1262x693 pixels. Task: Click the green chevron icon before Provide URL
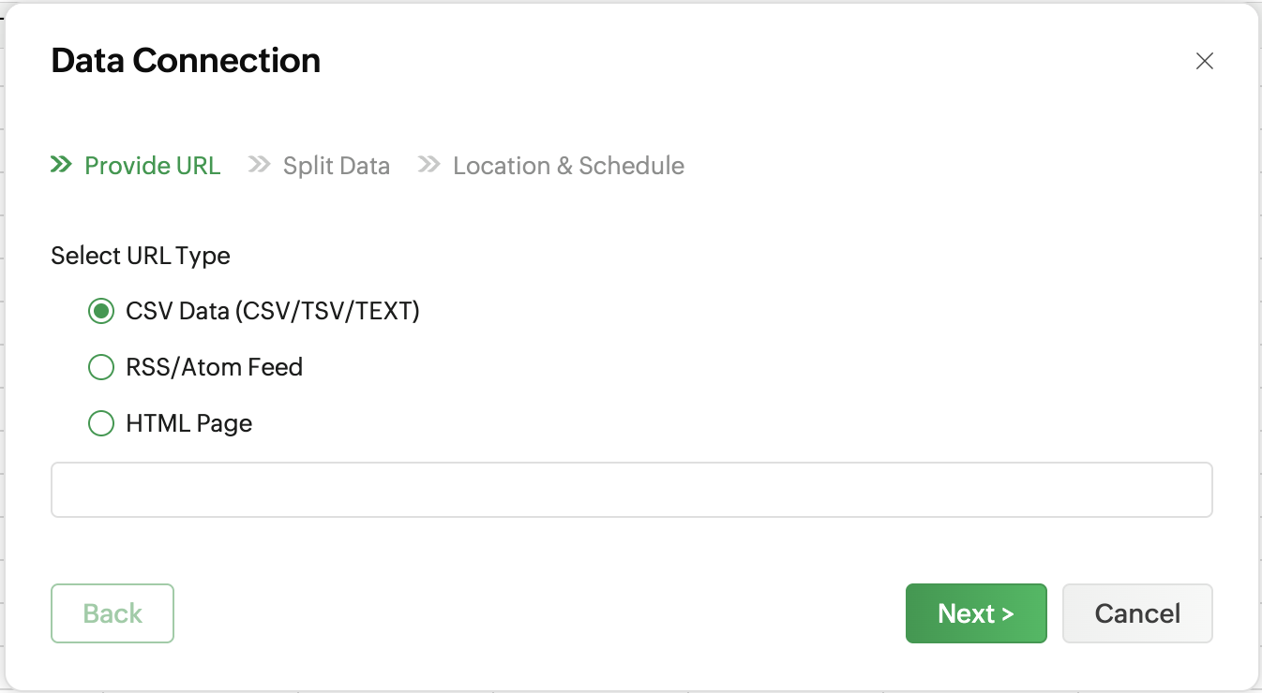tap(62, 166)
